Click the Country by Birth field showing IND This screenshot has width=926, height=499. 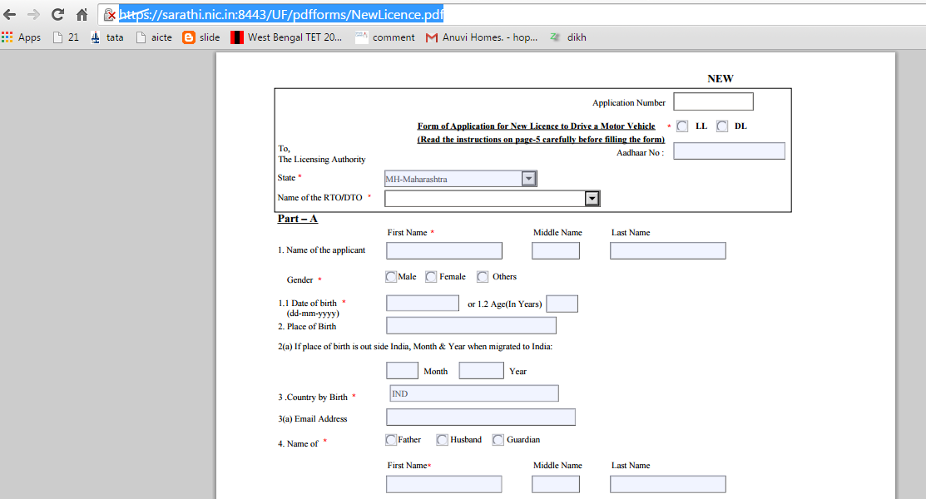pyautogui.click(x=474, y=393)
